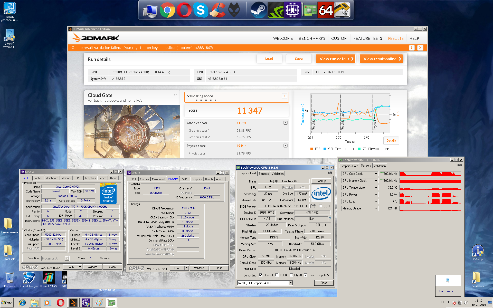The height and width of the screenshot is (308, 493).
Task: Launch GPU-Z card icon in top dock
Action: click(309, 10)
